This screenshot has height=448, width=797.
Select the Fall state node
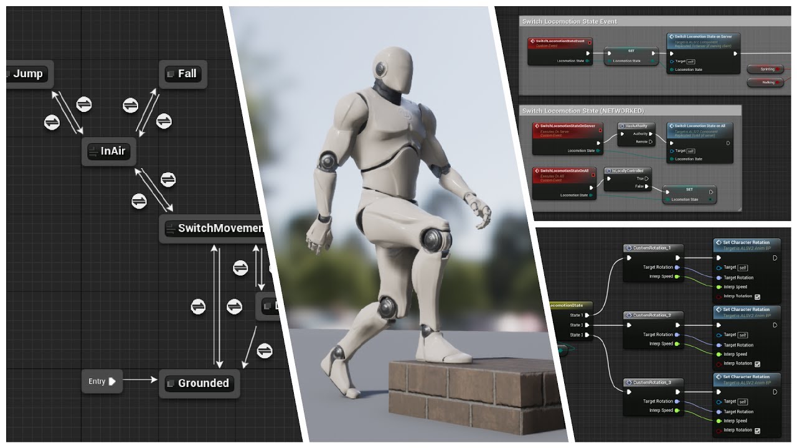pyautogui.click(x=183, y=74)
